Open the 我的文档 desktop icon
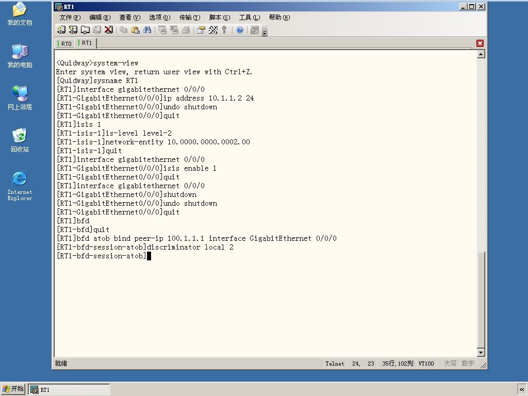The image size is (528, 396). [20, 13]
